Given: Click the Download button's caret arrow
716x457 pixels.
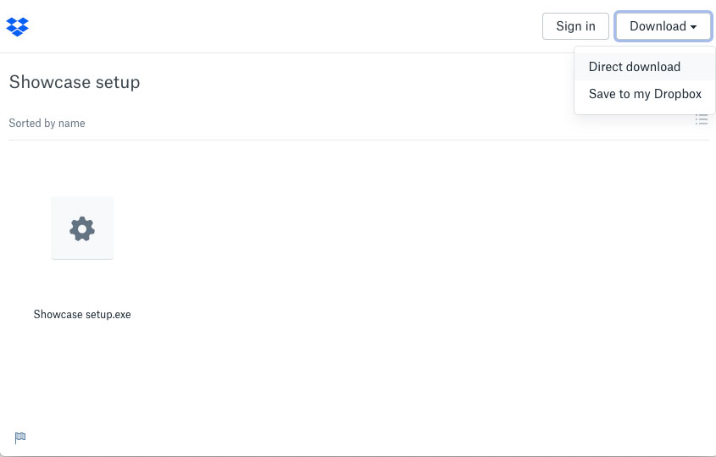Looking at the screenshot, I should tap(694, 27).
